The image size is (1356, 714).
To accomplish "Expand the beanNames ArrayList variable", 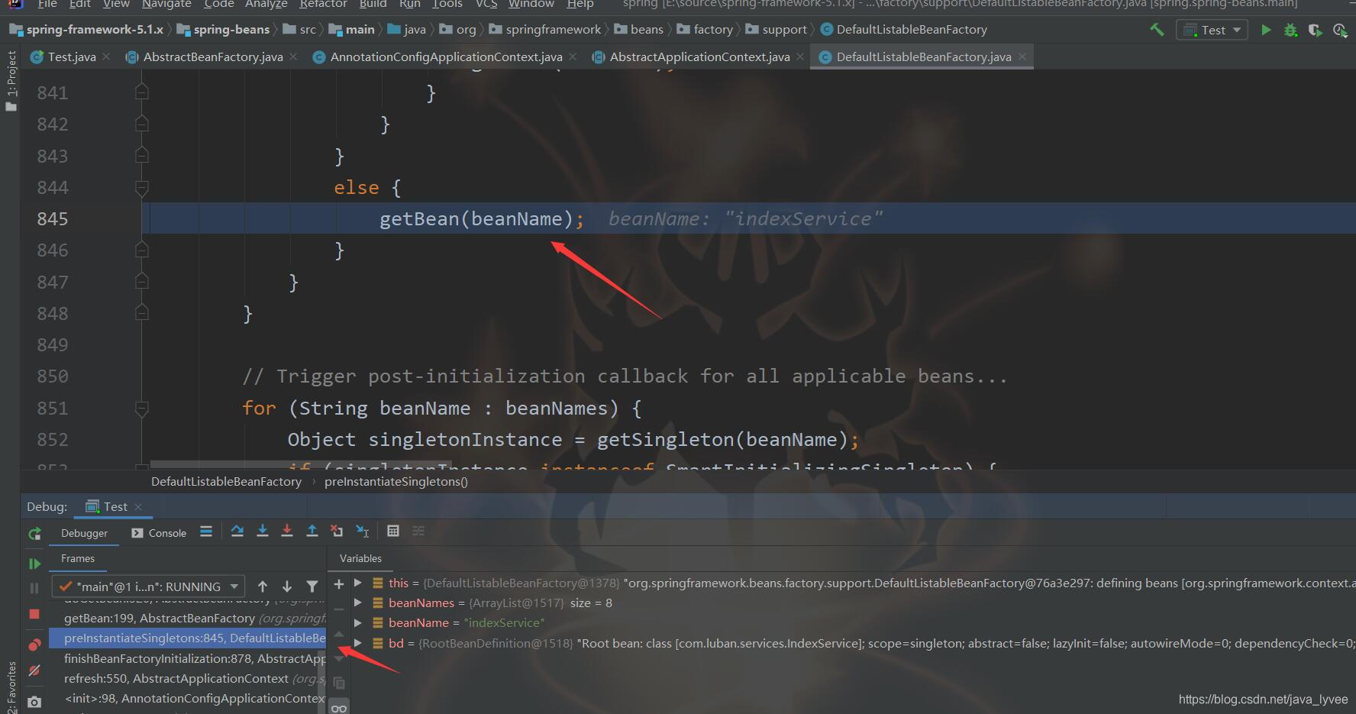I will (x=357, y=603).
